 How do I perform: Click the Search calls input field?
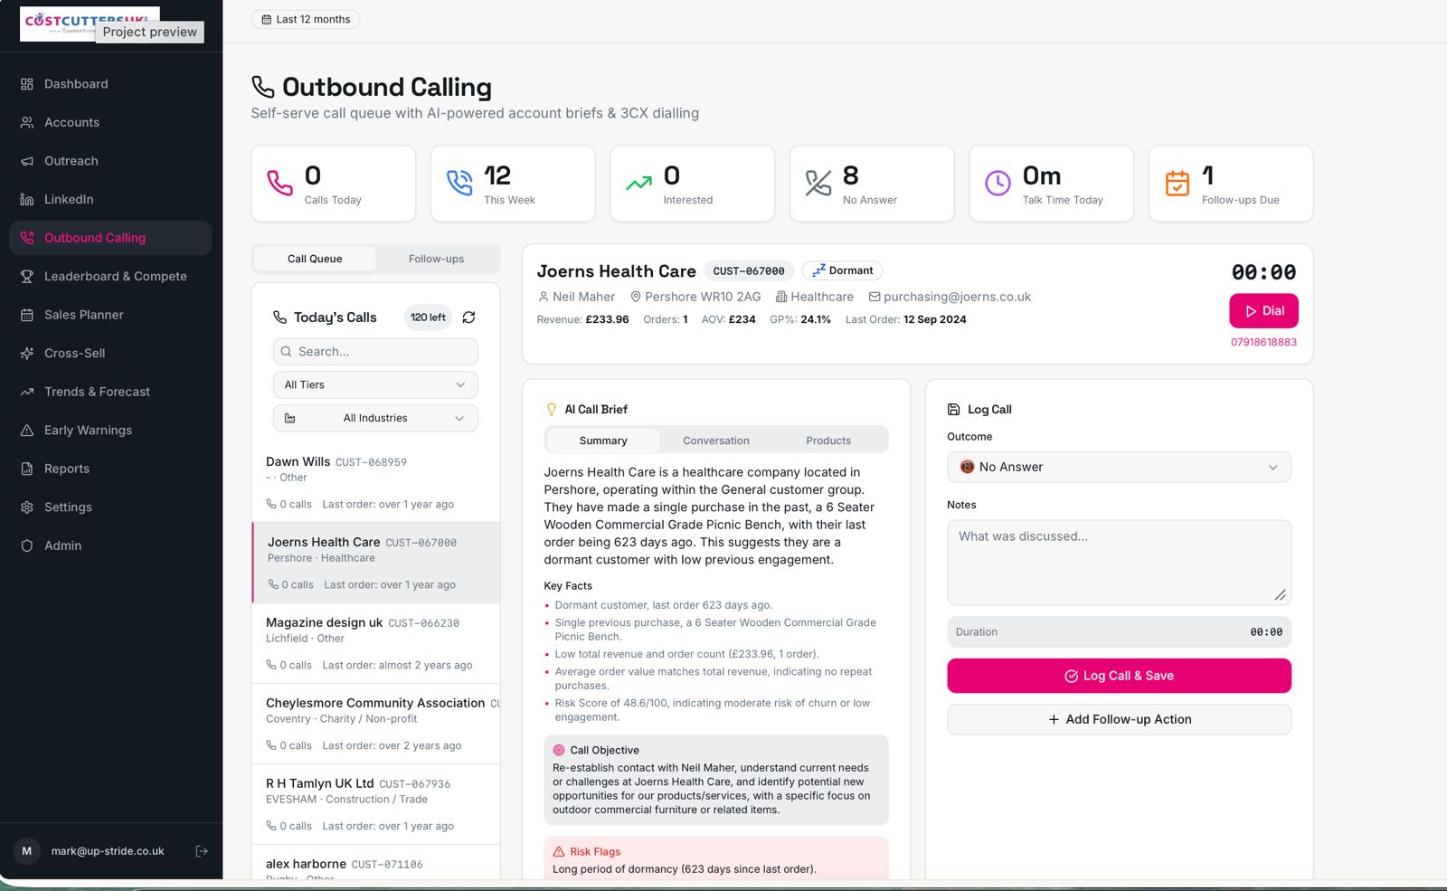[375, 351]
